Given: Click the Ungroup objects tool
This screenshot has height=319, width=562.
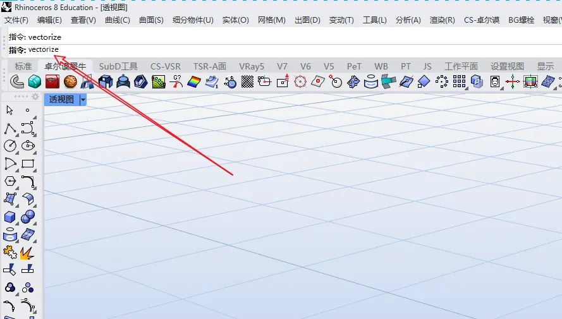Looking at the screenshot, I should (x=28, y=288).
